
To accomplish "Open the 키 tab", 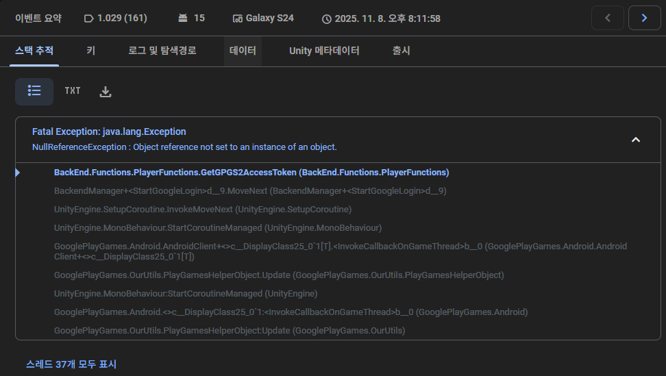I will tap(90, 51).
